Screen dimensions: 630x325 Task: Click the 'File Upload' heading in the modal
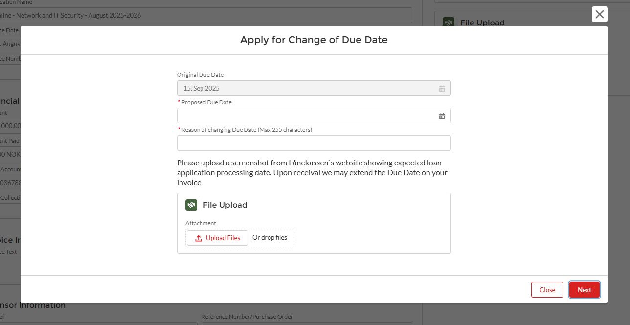(225, 205)
